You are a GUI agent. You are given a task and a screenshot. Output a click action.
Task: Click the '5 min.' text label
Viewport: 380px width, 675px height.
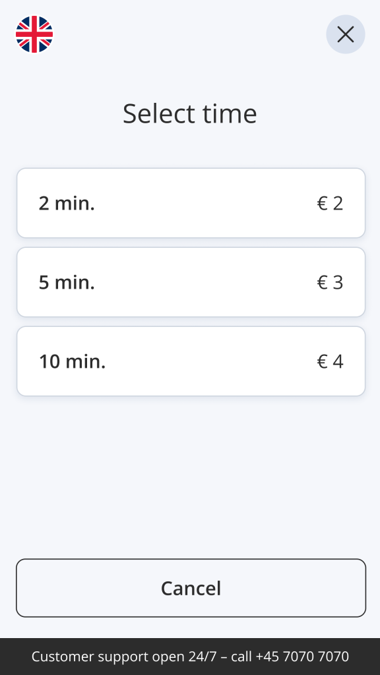click(x=67, y=282)
